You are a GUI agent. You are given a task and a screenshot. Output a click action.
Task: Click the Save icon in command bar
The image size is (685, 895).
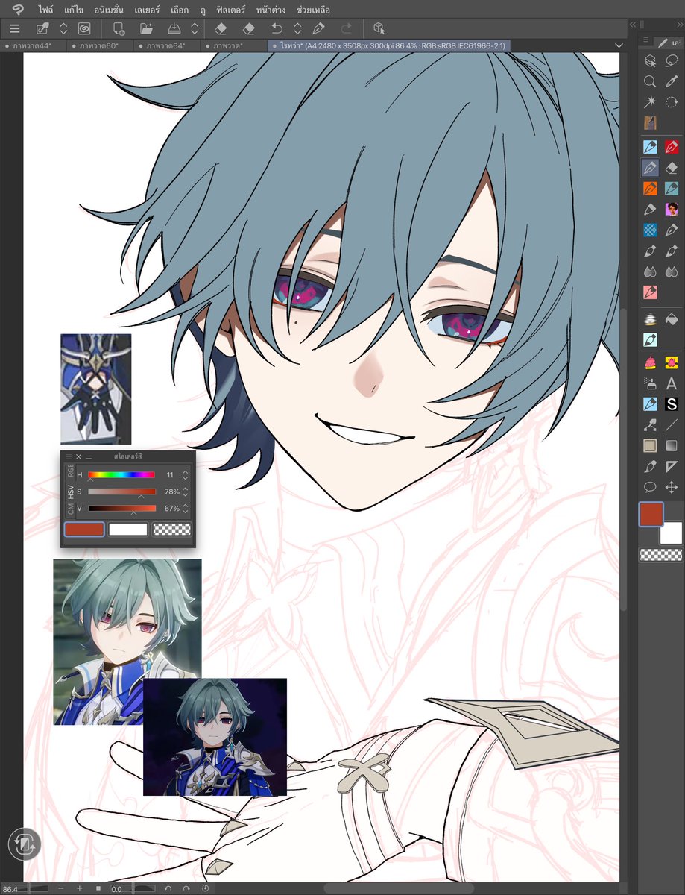pos(173,28)
